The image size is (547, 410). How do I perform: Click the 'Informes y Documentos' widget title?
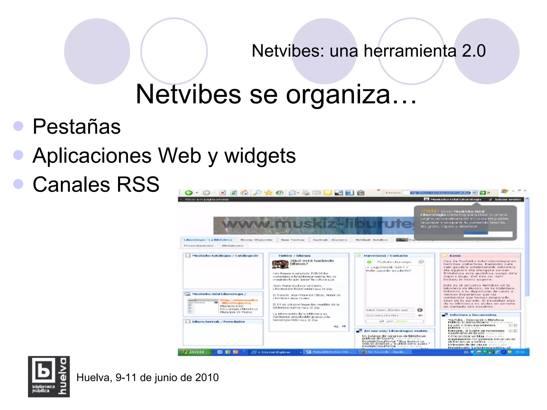pos(473,315)
